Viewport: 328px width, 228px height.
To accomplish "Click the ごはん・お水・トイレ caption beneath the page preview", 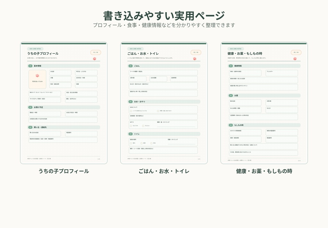I will pyautogui.click(x=164, y=171).
